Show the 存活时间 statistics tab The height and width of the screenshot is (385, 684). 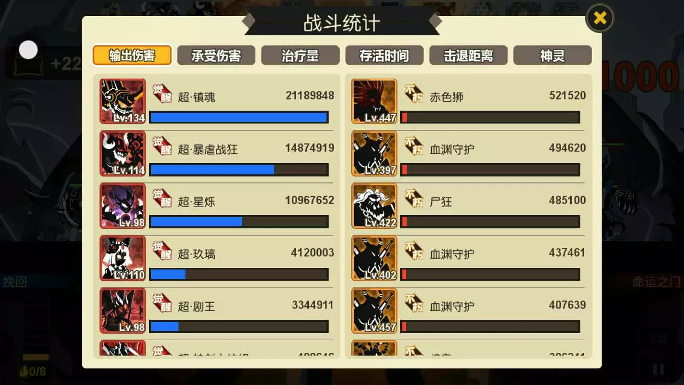(384, 55)
